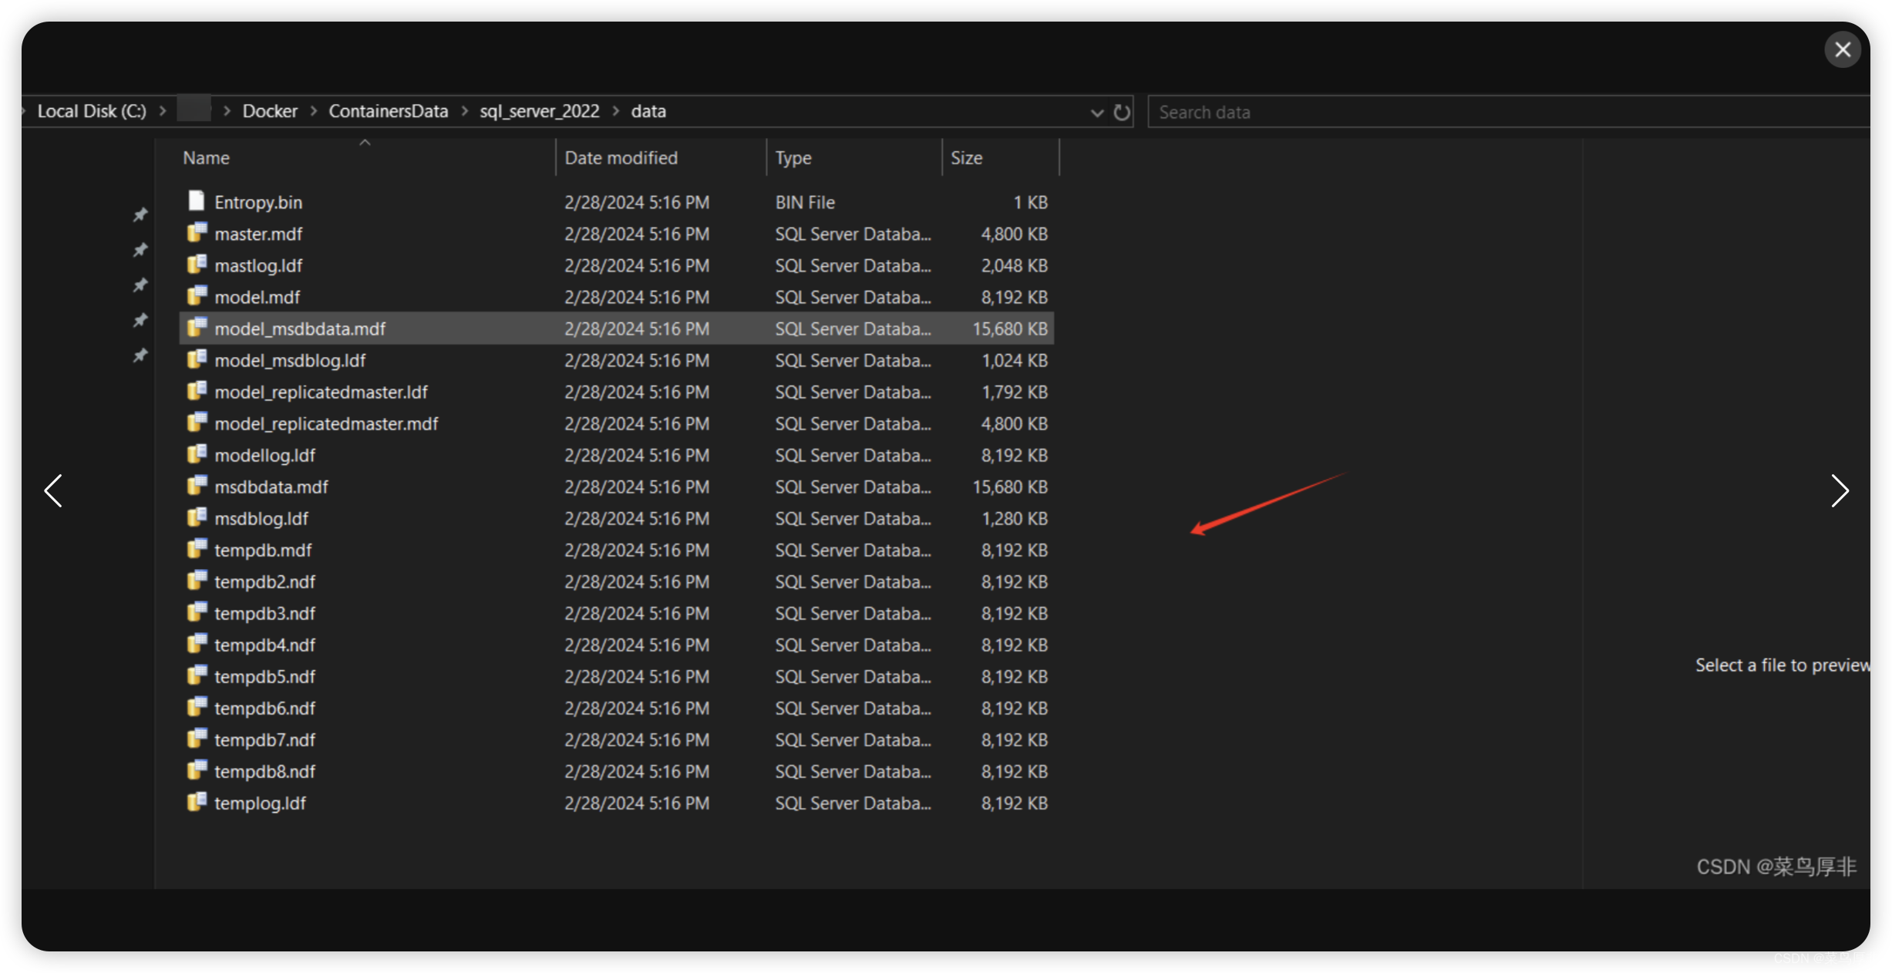Click the msdbdata.mdf file icon

point(197,486)
